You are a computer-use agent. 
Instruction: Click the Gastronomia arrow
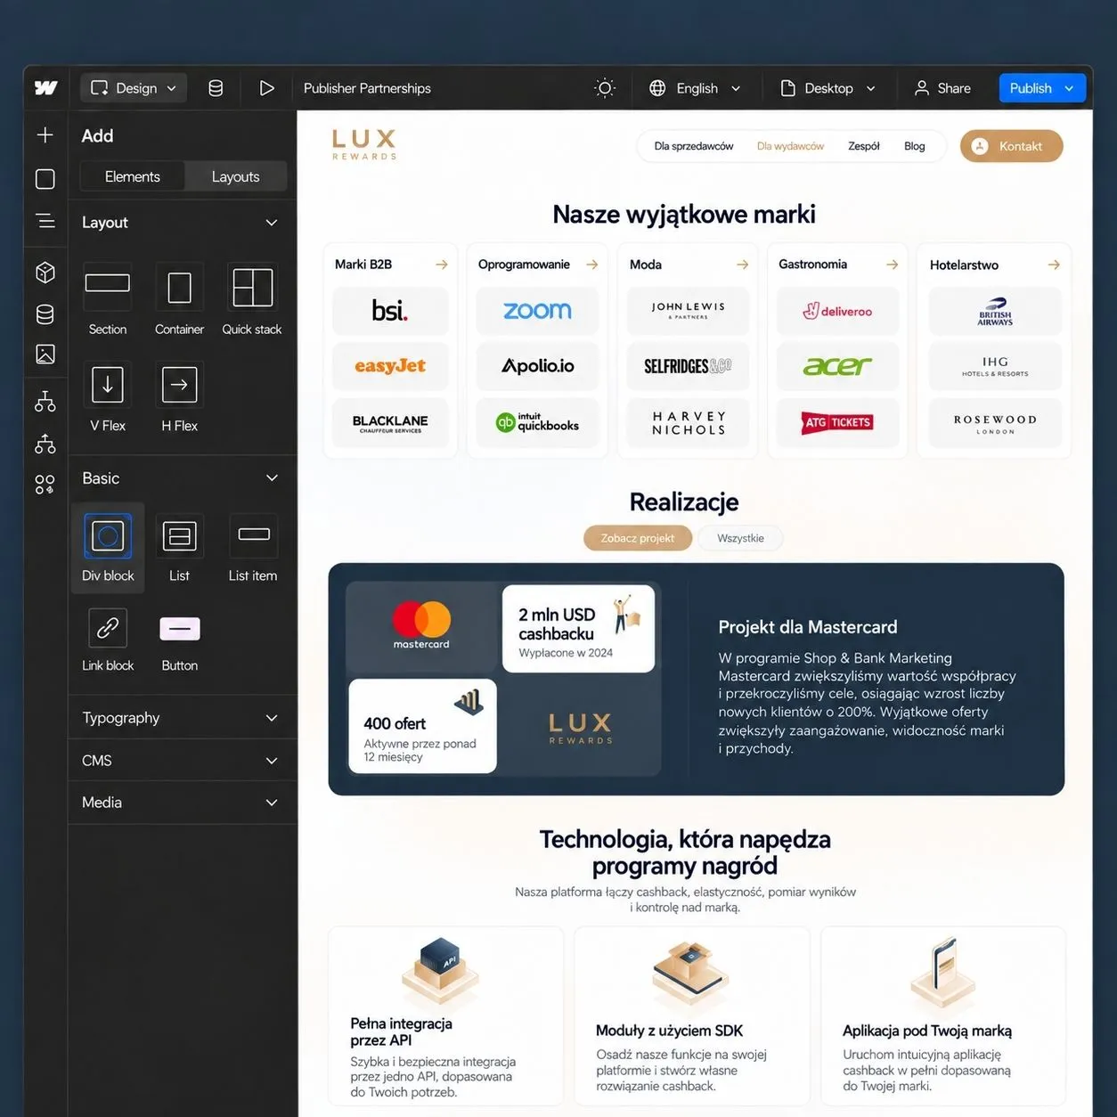892,265
